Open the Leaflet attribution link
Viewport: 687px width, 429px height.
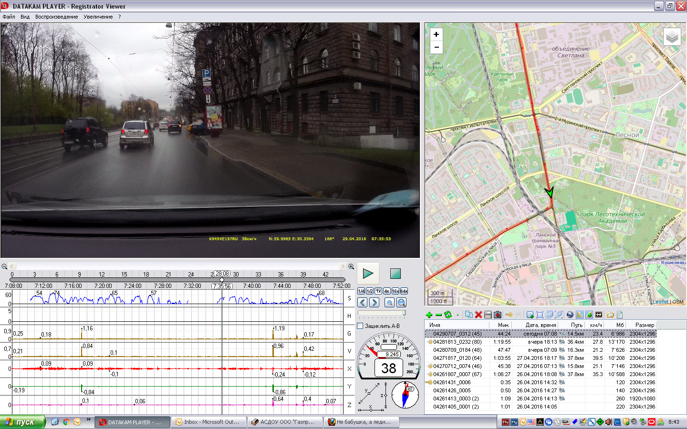click(660, 302)
